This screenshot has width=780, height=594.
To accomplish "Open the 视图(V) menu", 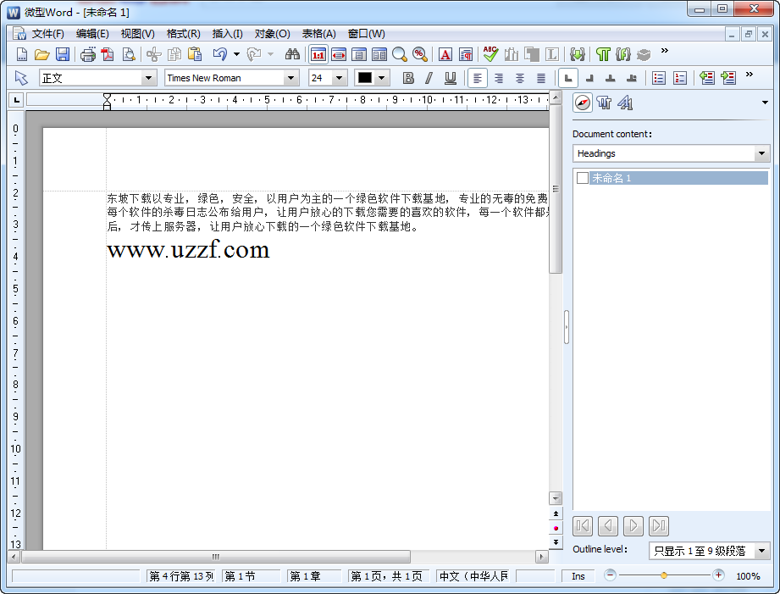I will (138, 34).
